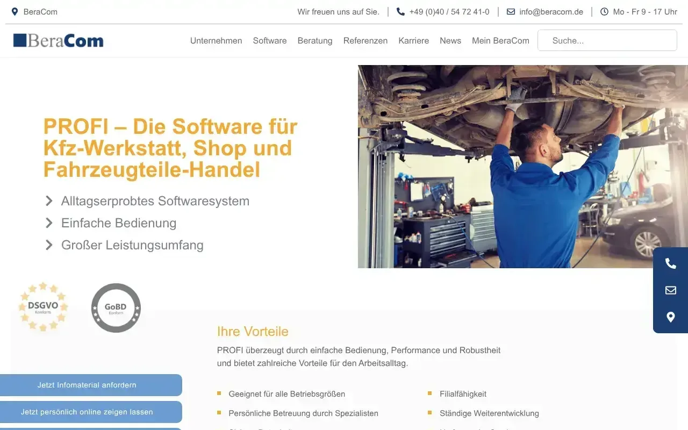Go to the Karriere page

click(x=413, y=41)
